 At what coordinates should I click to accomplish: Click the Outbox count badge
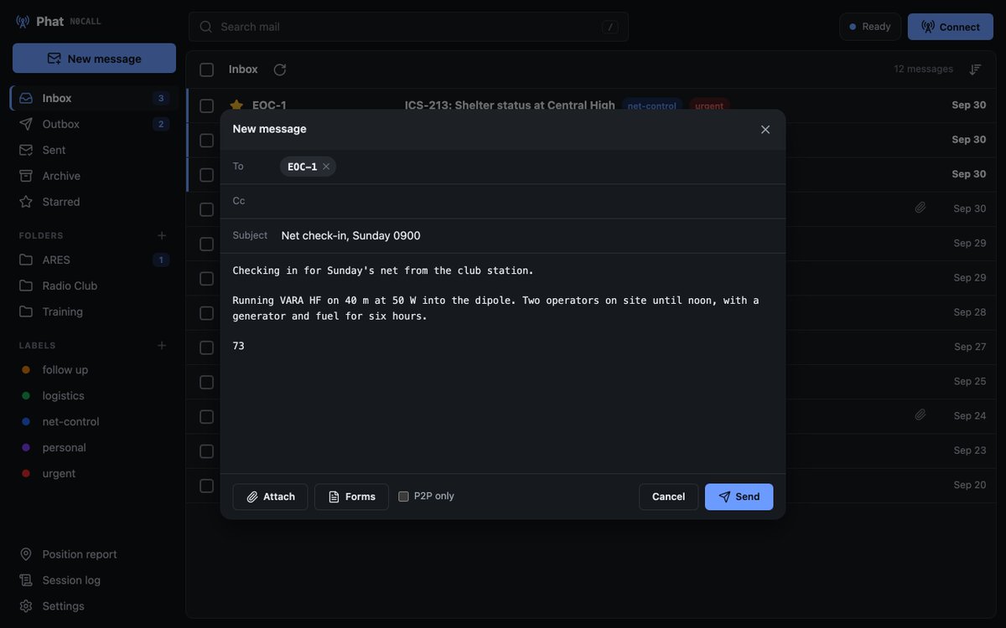(161, 124)
